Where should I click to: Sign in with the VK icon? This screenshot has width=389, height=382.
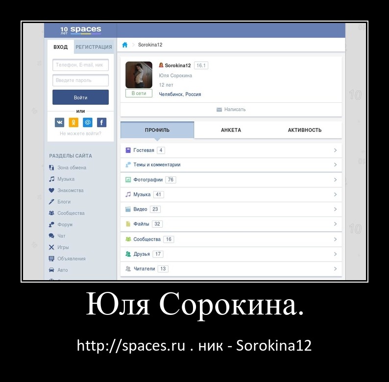tap(60, 122)
